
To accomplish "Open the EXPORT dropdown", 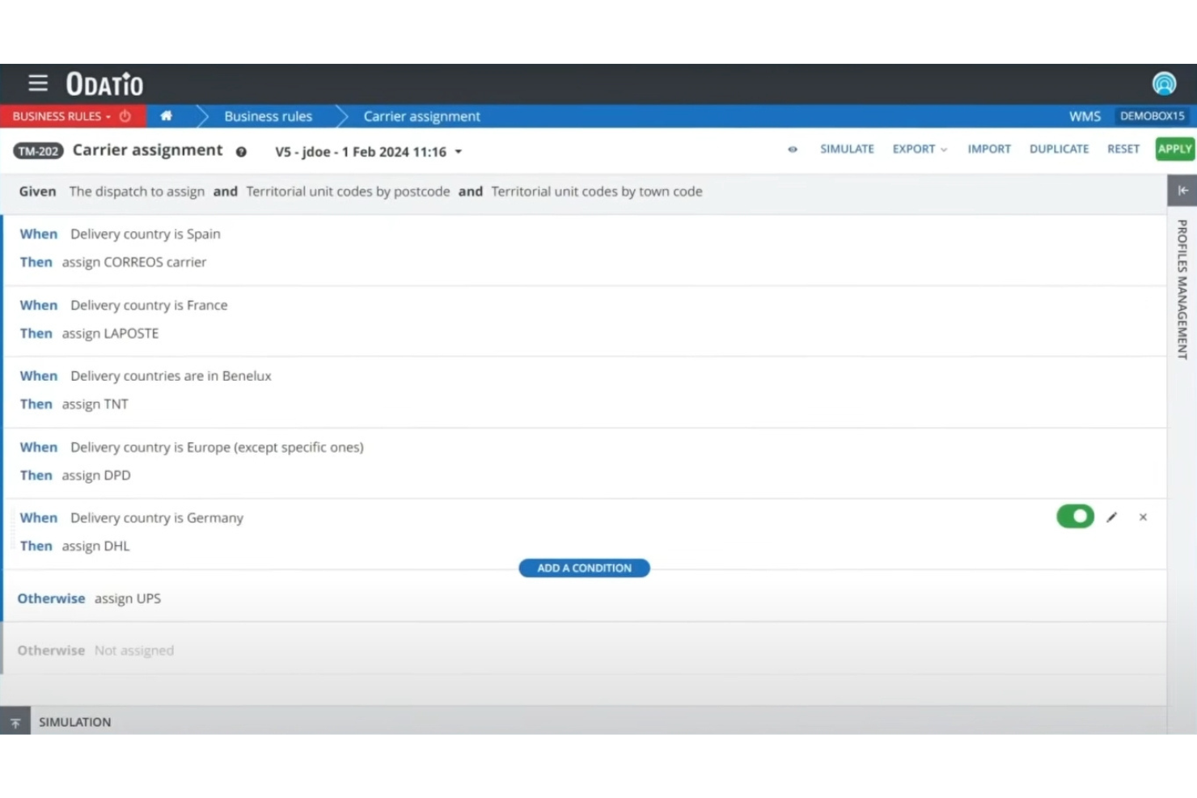I will tap(919, 149).
